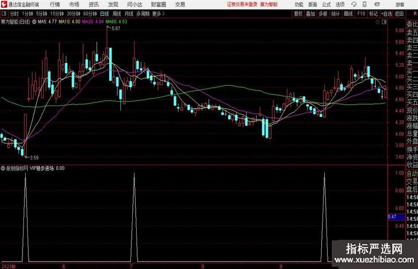Click the 证券交易未登录 login link
Viewport: 418px width, 269px height.
(x=242, y=4)
